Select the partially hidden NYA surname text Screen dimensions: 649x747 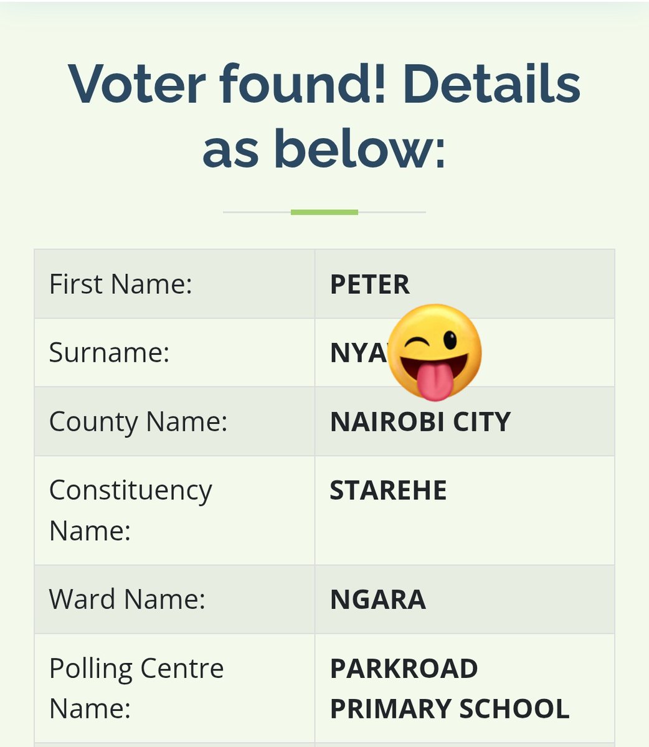359,353
